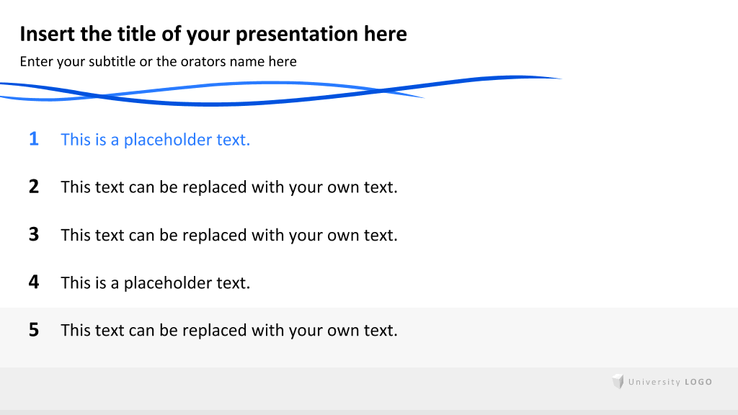
Task: Click the subtitle "Enter your subtitle or the orators name here"
Action: (158, 62)
